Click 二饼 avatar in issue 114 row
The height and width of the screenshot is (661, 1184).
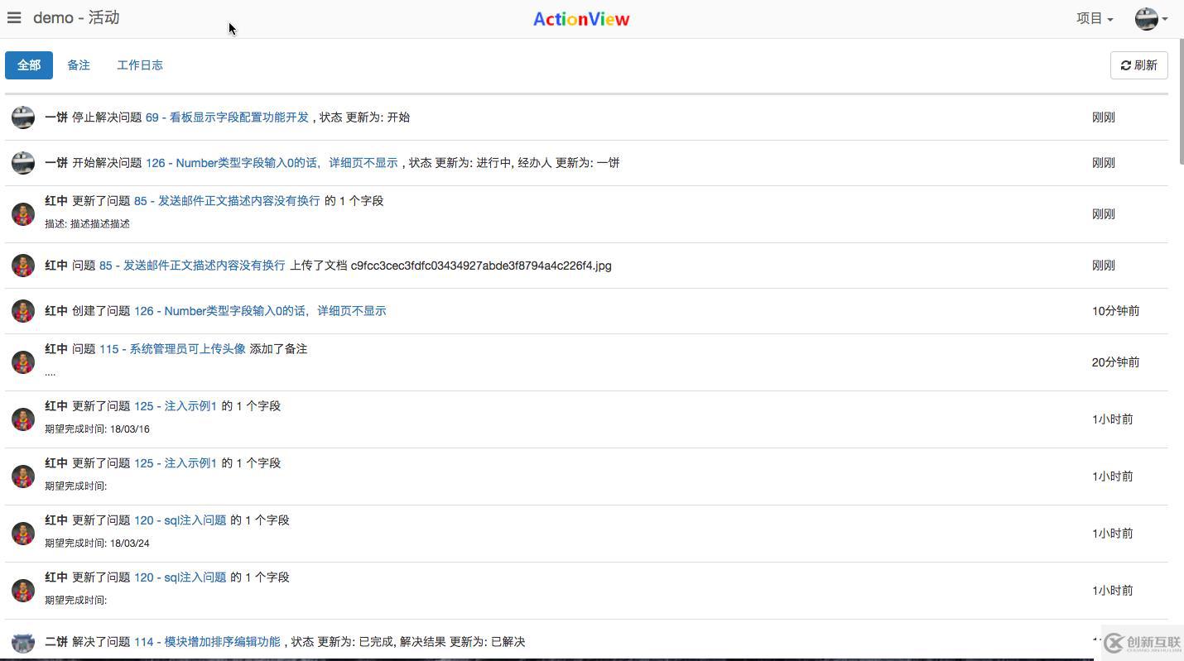(x=23, y=642)
